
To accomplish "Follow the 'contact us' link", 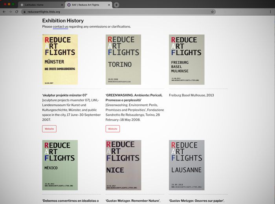I will point(60,27).
